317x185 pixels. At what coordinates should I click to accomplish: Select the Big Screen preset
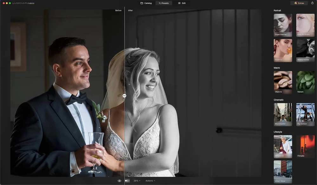[305, 115]
